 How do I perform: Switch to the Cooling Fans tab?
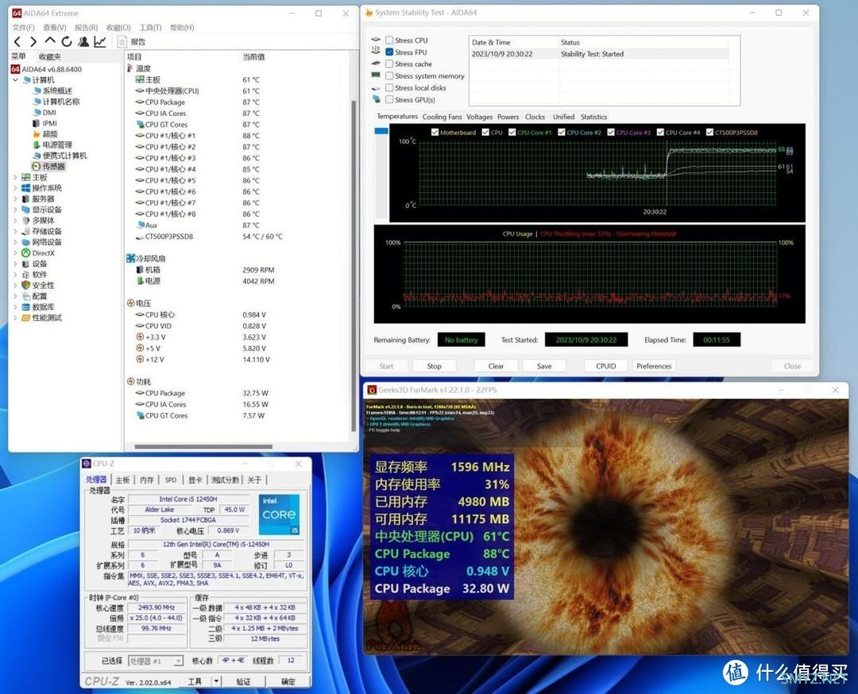click(x=443, y=117)
